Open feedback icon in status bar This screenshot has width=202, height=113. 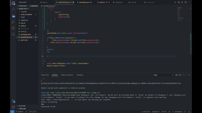pos(185,112)
